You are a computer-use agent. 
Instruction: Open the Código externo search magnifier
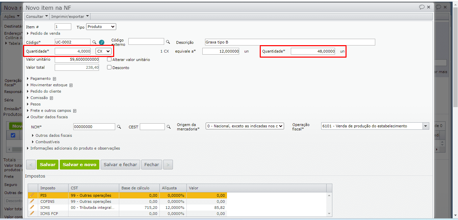coord(168,42)
